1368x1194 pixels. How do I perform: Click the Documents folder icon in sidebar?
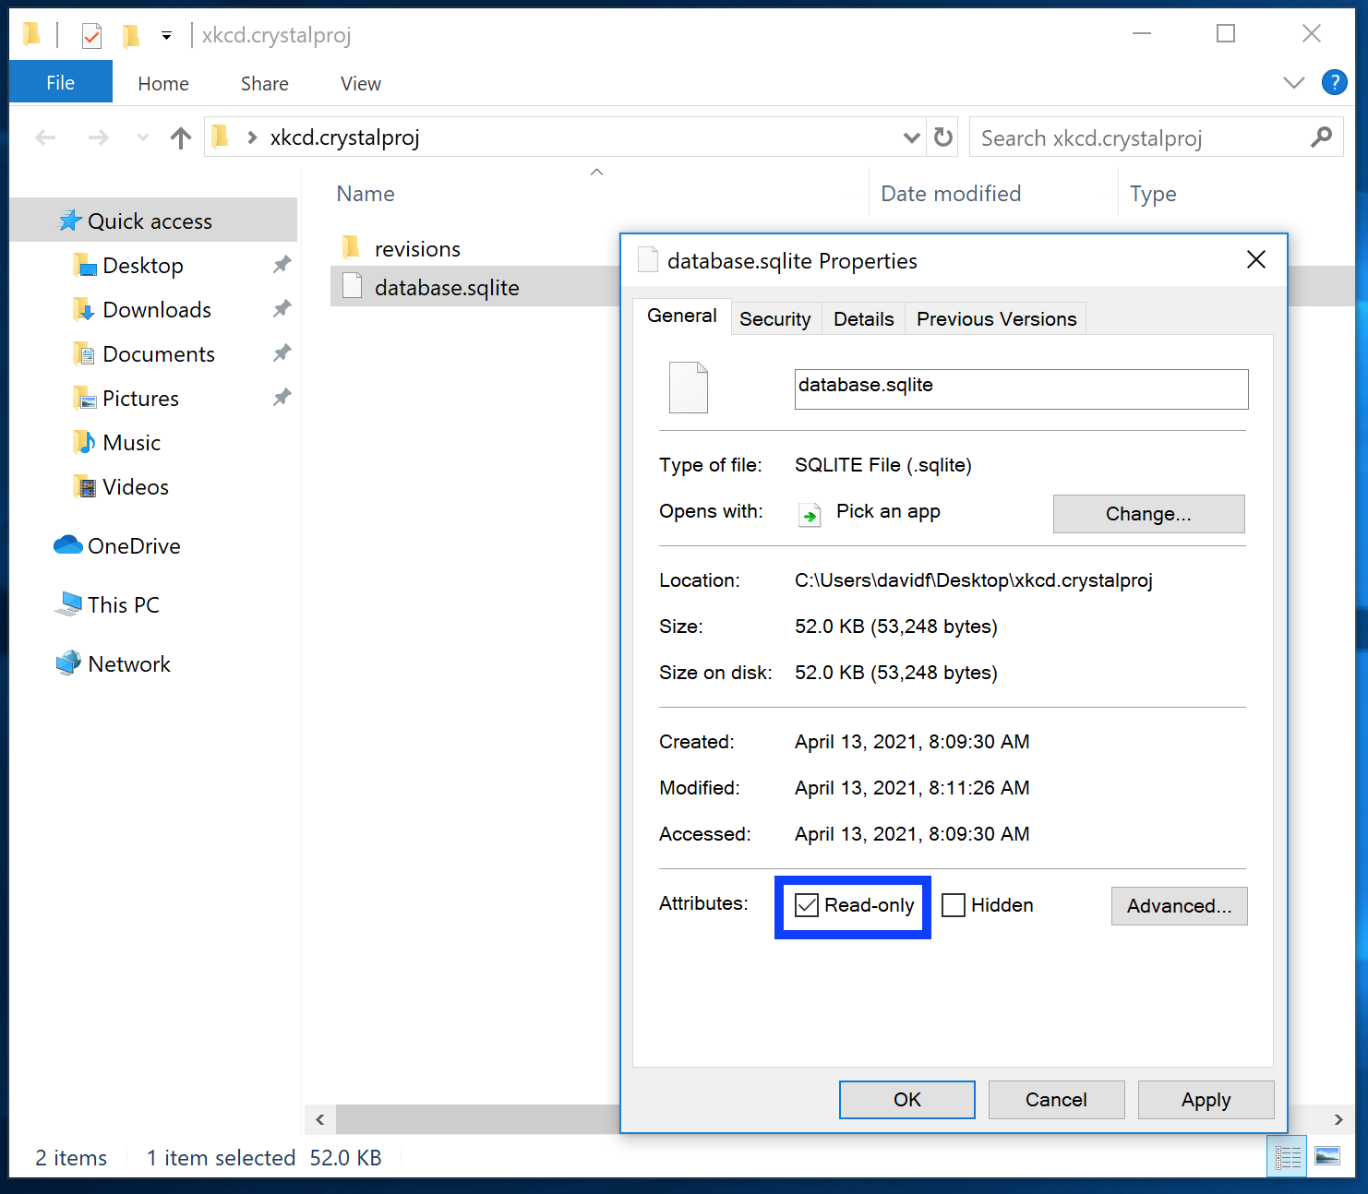pos(84,354)
